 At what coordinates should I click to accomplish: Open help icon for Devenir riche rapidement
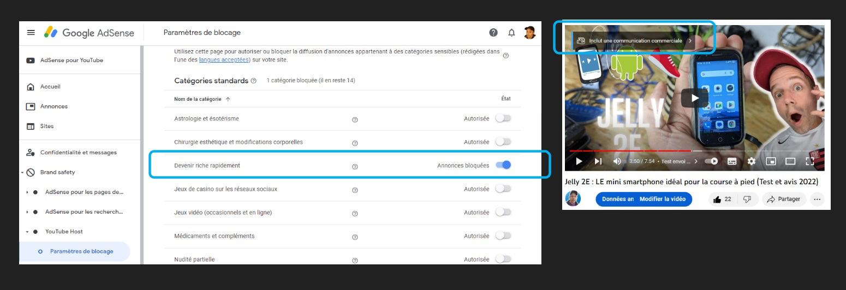click(x=355, y=166)
